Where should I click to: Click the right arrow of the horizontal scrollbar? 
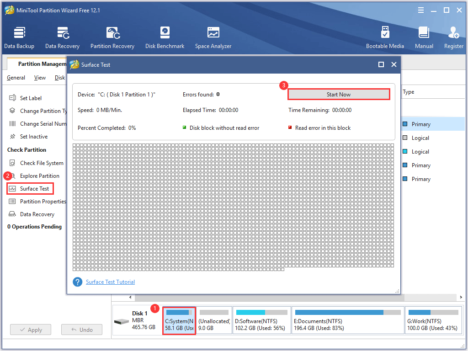pyautogui.click(x=461, y=297)
